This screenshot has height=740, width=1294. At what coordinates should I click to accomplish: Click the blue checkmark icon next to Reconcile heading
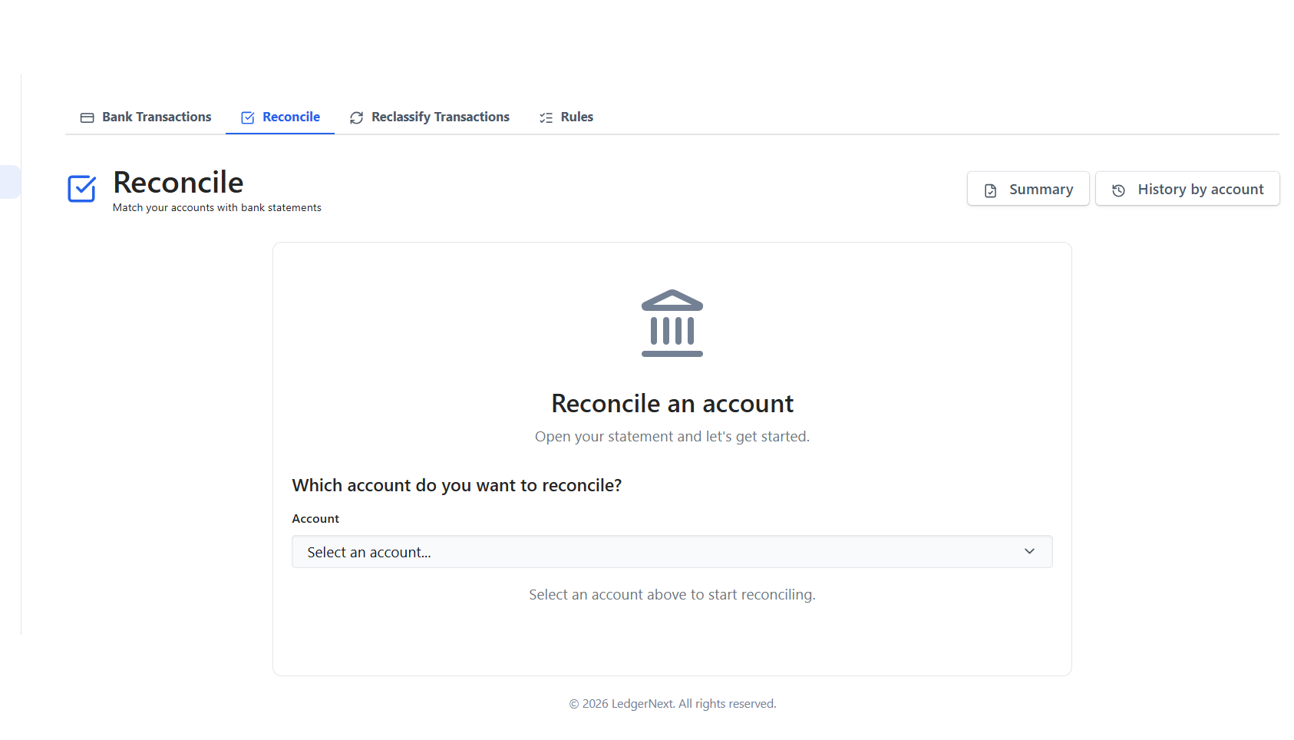pyautogui.click(x=81, y=188)
